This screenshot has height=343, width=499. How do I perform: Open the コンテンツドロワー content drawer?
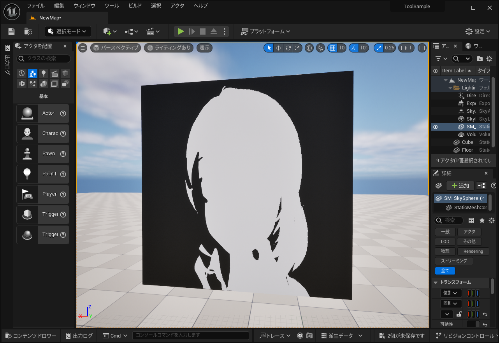point(31,336)
